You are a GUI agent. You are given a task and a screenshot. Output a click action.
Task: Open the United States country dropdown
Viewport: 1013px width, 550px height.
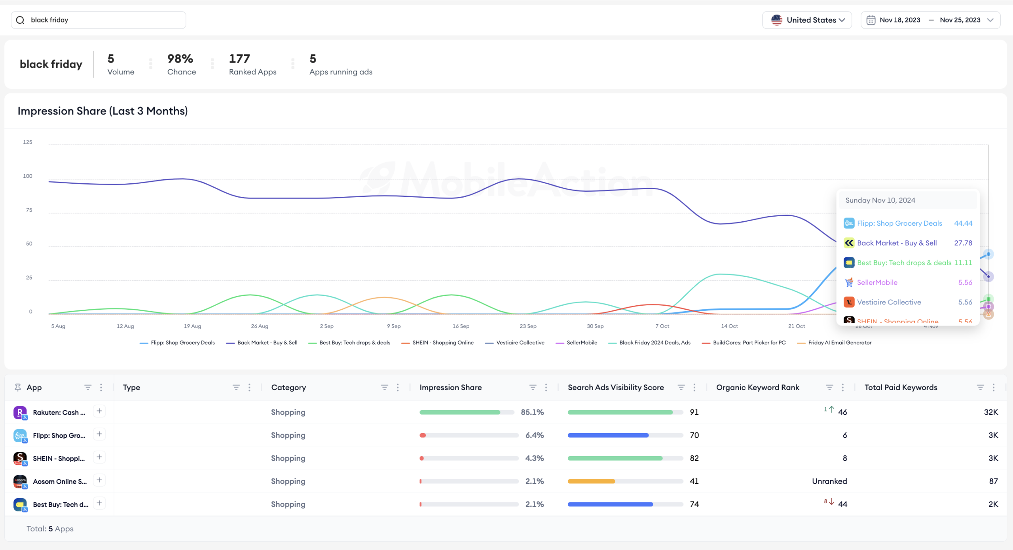807,20
